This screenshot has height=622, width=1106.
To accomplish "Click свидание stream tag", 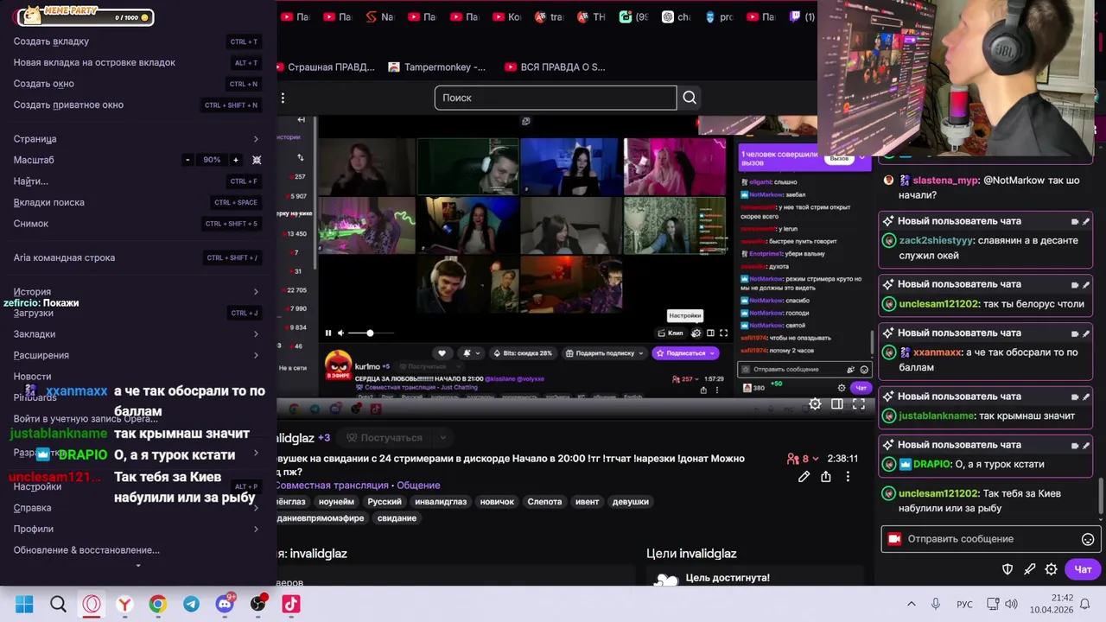I will coord(397,518).
